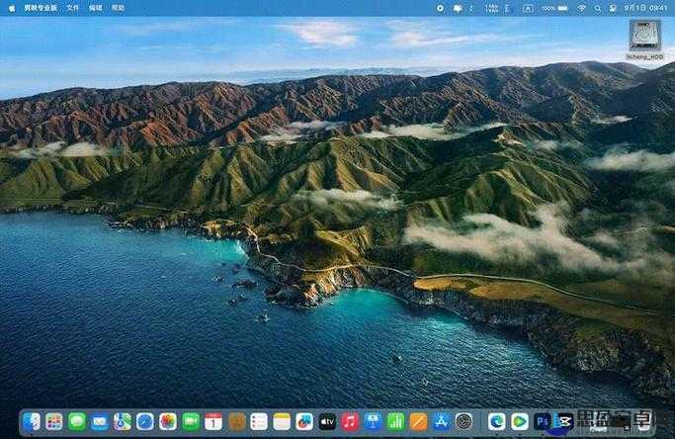The image size is (675, 439).
Task: Click the screen recording status icon
Action: (440, 8)
